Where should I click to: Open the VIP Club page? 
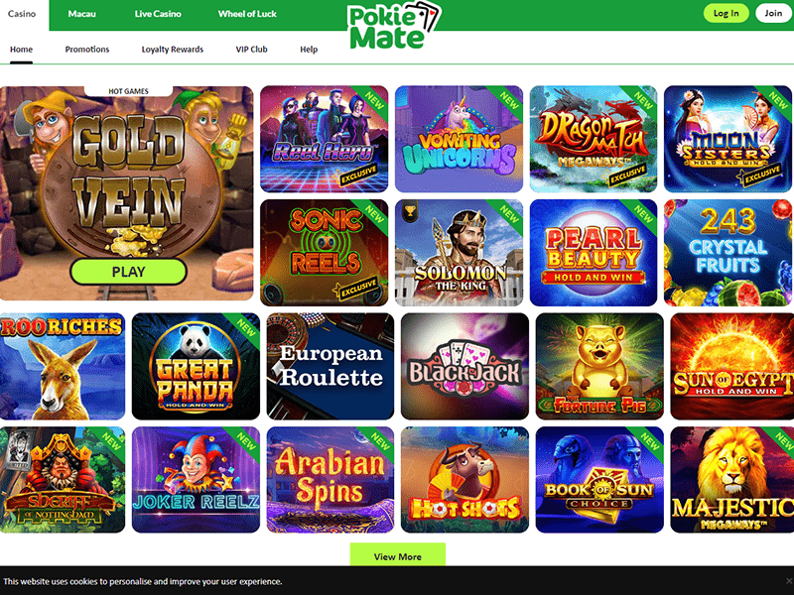[252, 49]
